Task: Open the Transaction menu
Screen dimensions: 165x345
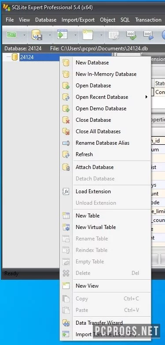Action: (x=148, y=20)
